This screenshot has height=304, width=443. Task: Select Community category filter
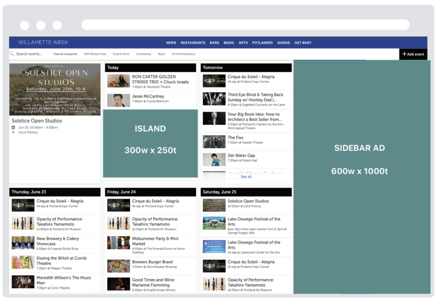tap(144, 54)
